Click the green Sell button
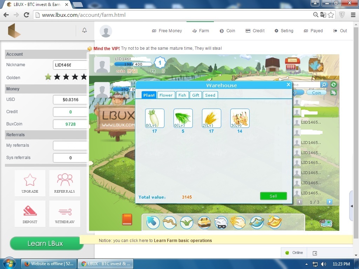 273,196
